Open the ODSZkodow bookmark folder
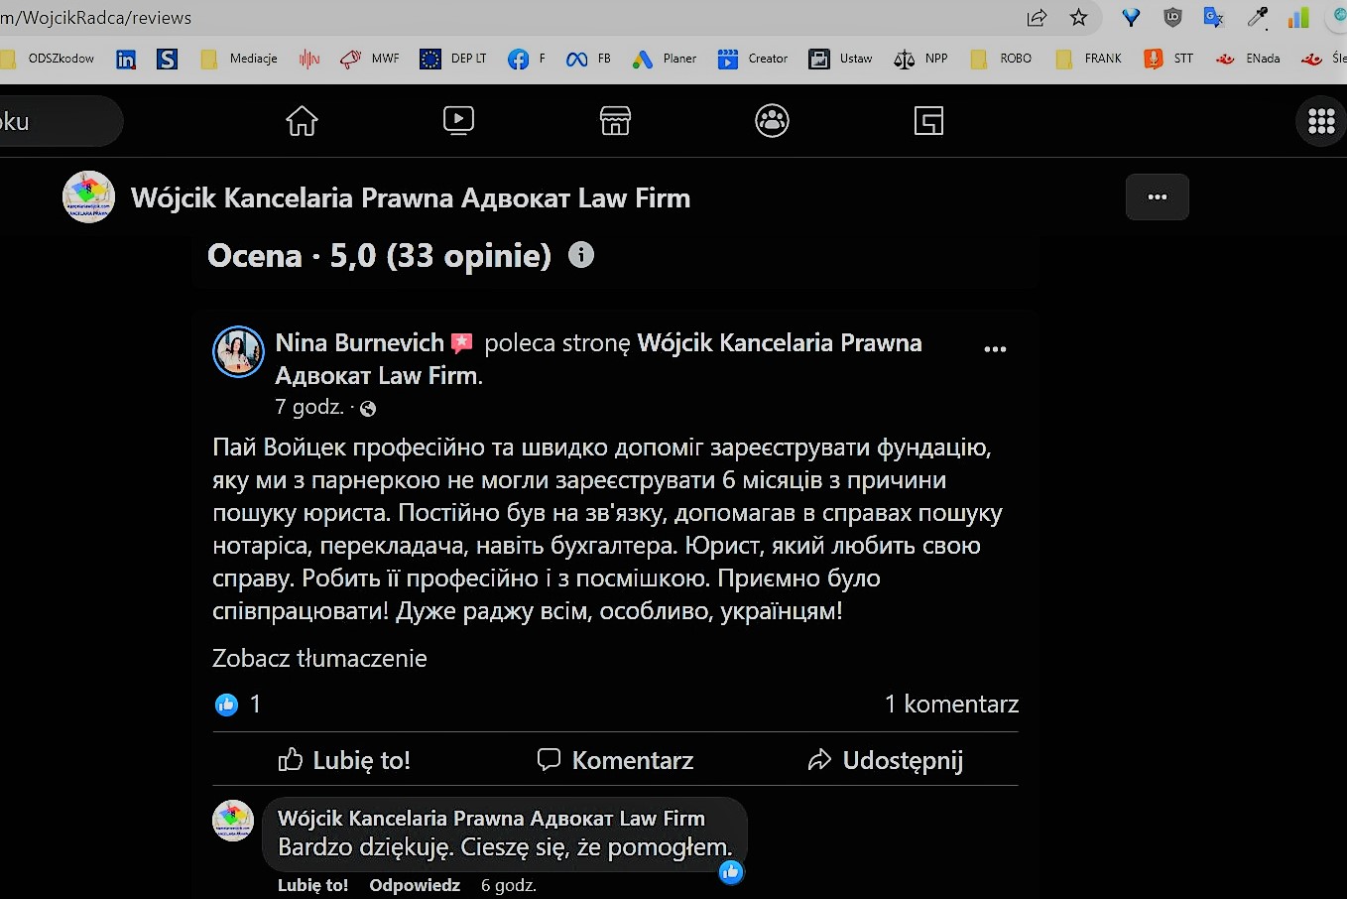 [x=48, y=59]
